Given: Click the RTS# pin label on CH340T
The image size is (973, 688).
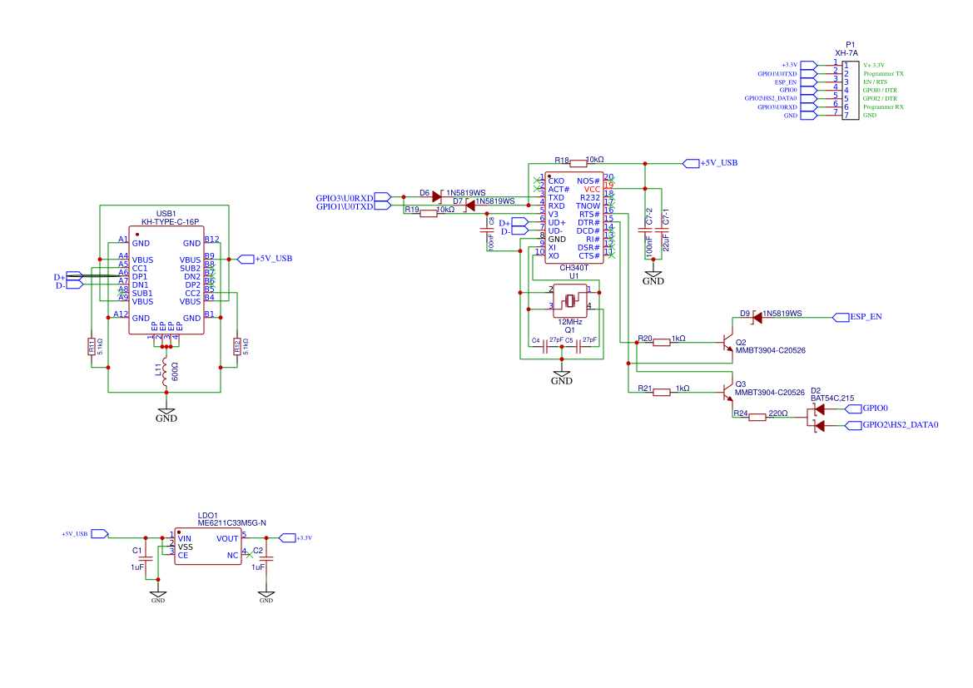Looking at the screenshot, I should tap(589, 214).
